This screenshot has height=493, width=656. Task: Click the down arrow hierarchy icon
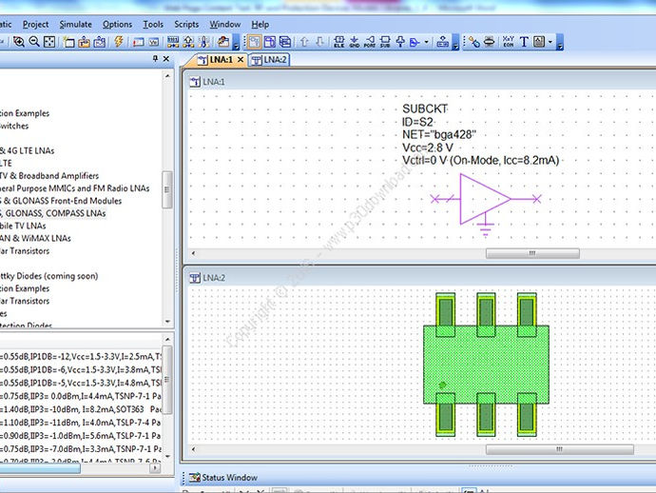[319, 42]
